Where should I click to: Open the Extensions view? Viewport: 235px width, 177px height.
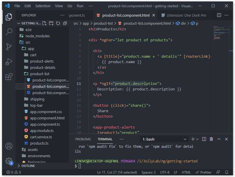tap(9, 76)
